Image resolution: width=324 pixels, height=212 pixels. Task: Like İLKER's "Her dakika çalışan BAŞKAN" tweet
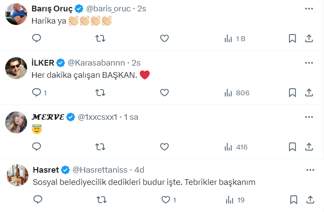click(x=164, y=93)
